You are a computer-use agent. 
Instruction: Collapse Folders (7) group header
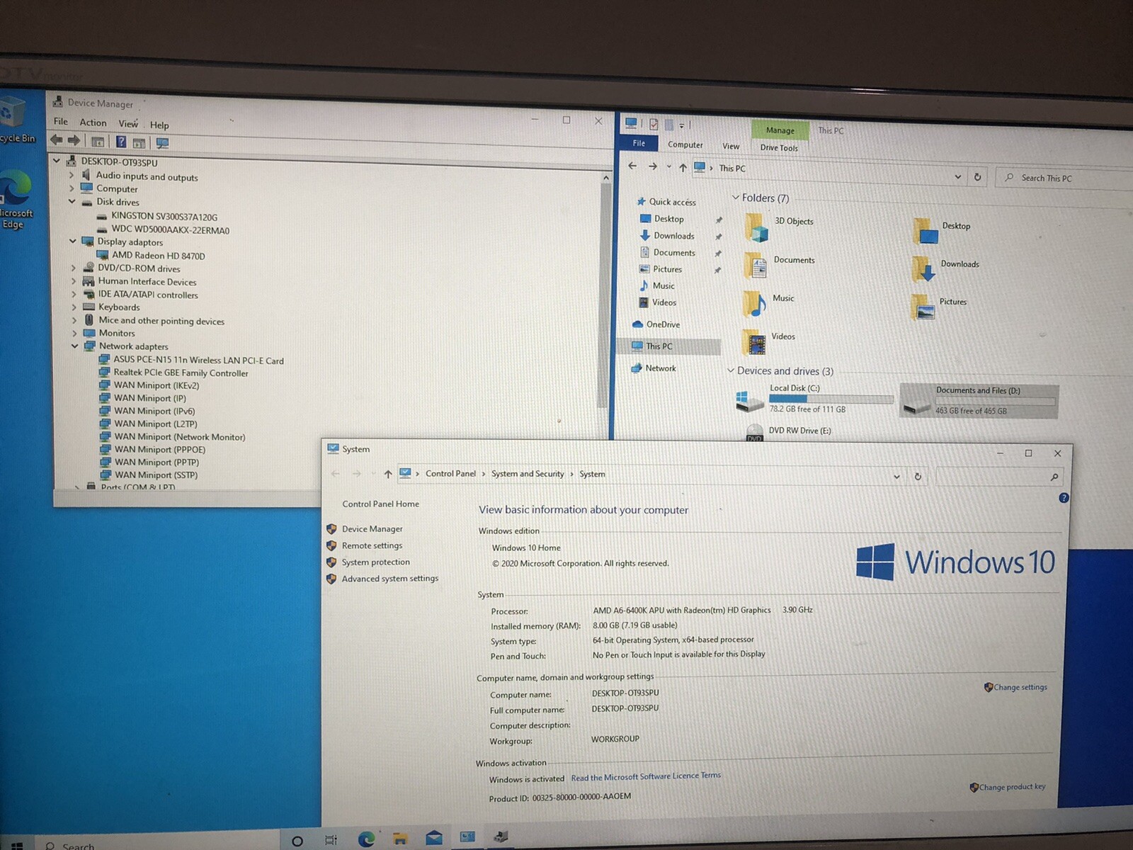point(736,197)
